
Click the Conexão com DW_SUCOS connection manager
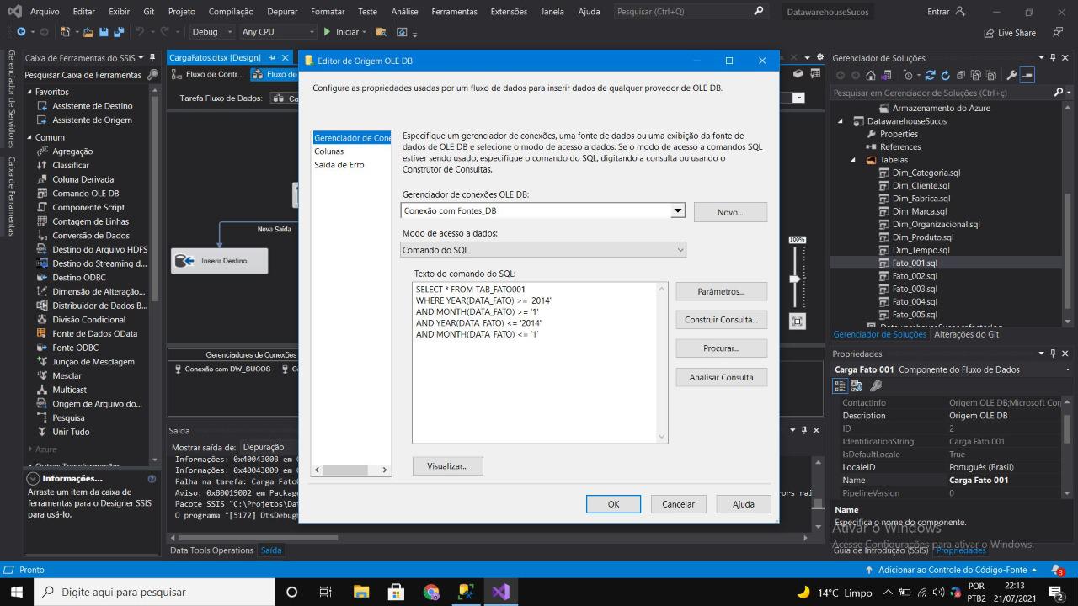tap(222, 369)
